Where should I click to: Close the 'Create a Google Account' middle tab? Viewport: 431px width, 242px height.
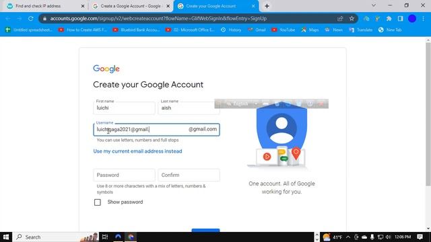click(x=168, y=6)
